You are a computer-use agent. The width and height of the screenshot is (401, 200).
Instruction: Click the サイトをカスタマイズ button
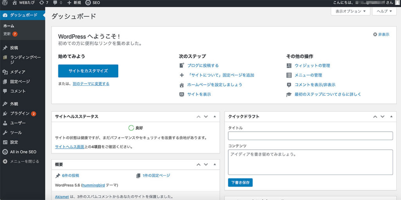(x=88, y=71)
